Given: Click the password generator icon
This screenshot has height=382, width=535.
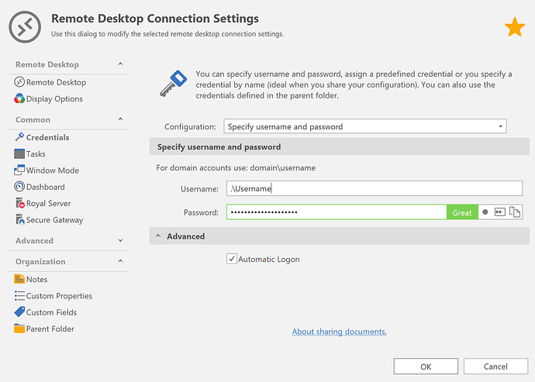Looking at the screenshot, I should pyautogui.click(x=500, y=212).
